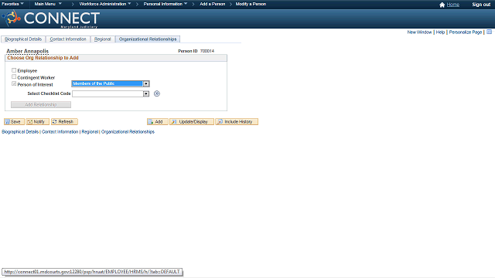Switch to Biographical Details tab
The image size is (495, 278).
click(23, 39)
